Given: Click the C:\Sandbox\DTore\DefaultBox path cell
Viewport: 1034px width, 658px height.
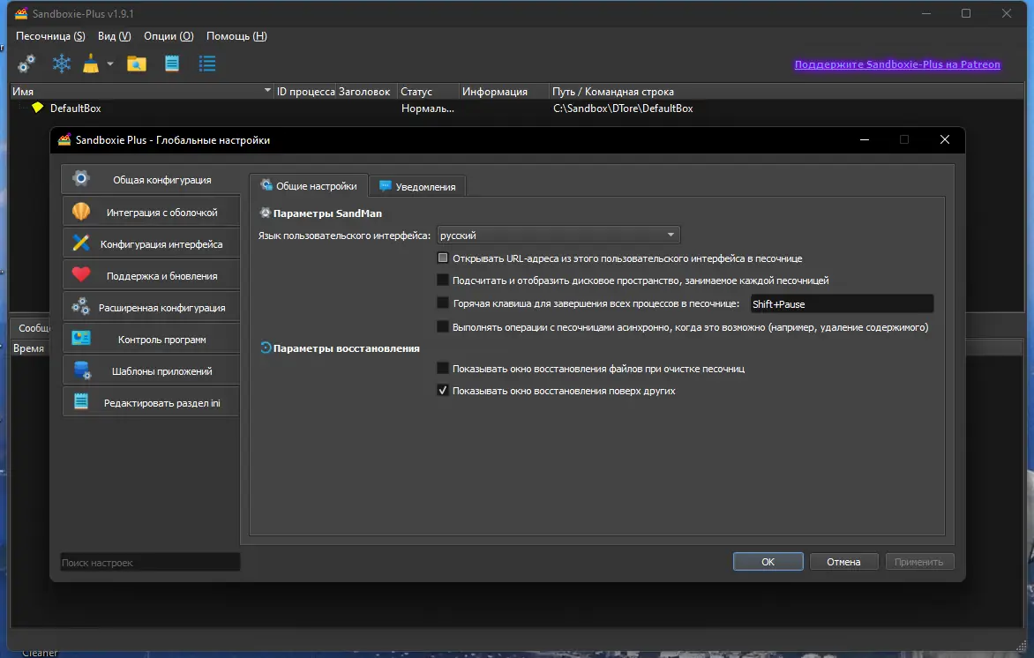Looking at the screenshot, I should click(x=623, y=108).
